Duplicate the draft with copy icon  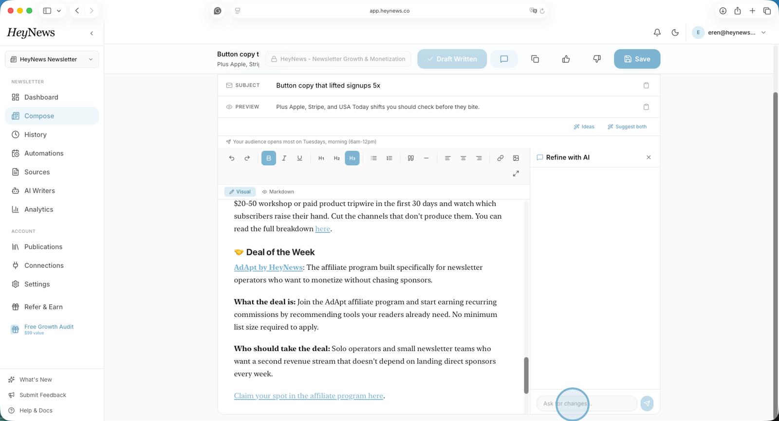point(535,59)
